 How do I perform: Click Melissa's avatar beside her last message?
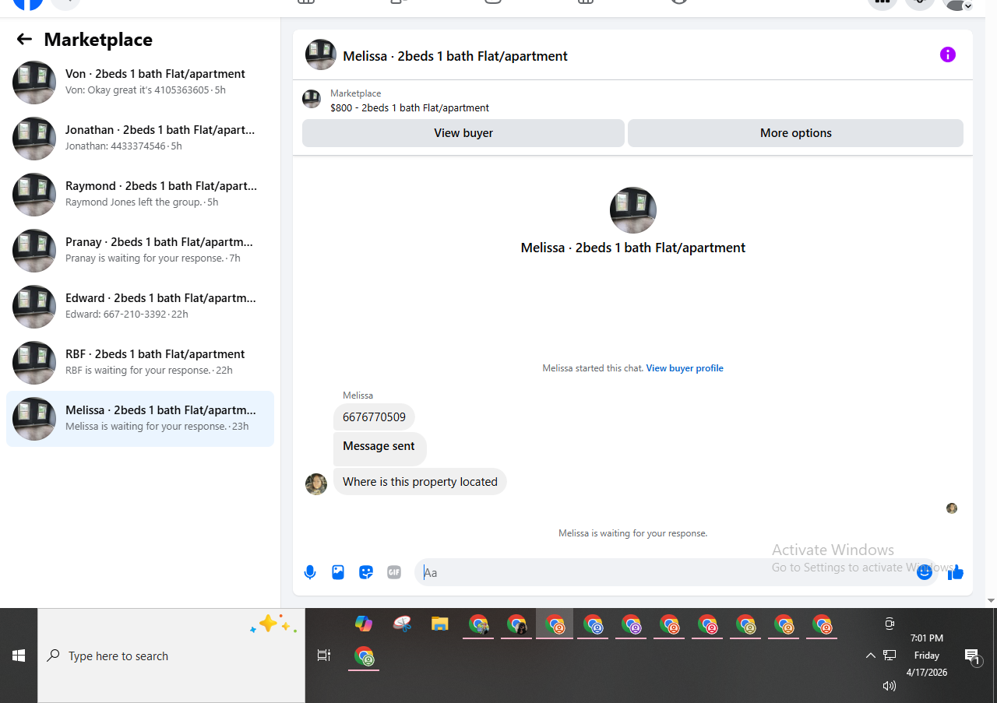point(316,484)
